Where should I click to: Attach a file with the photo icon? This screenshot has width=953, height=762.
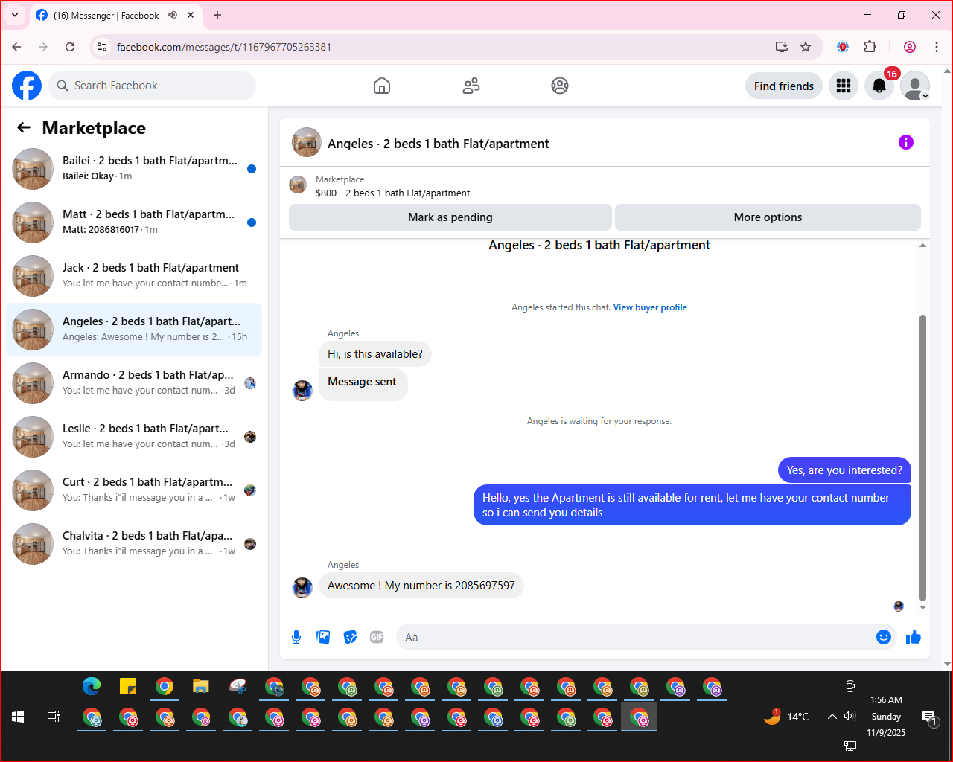click(323, 637)
